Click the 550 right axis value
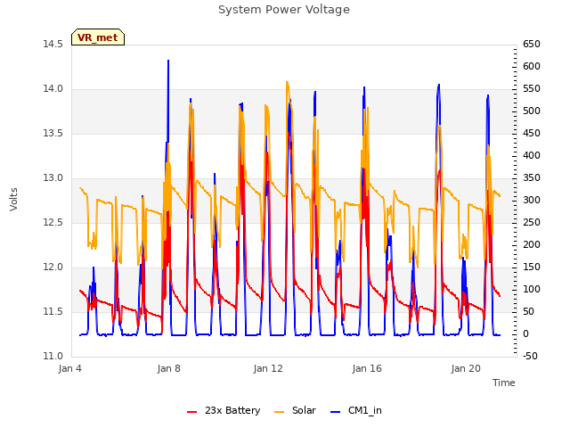 coord(532,89)
